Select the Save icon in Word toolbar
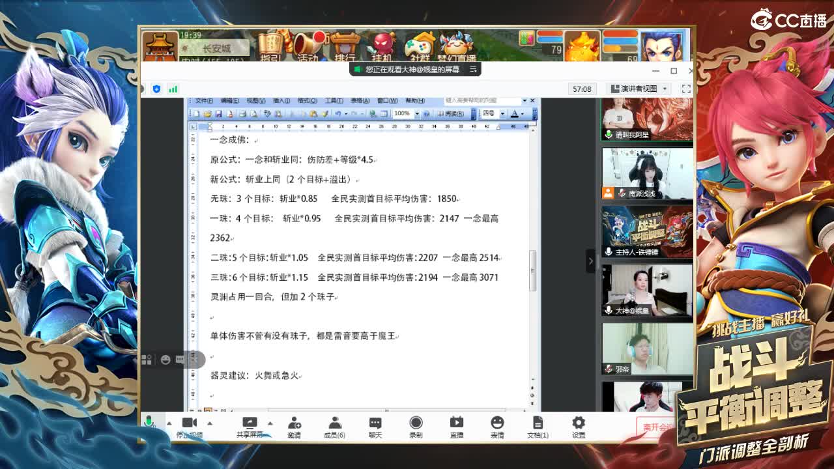Viewport: 834px width, 469px height. pyautogui.click(x=218, y=113)
